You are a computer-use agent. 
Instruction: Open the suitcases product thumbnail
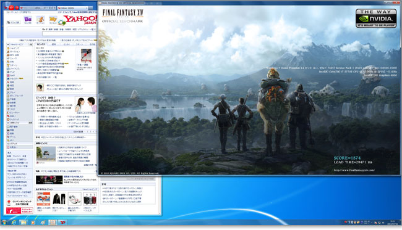[x=90, y=199]
